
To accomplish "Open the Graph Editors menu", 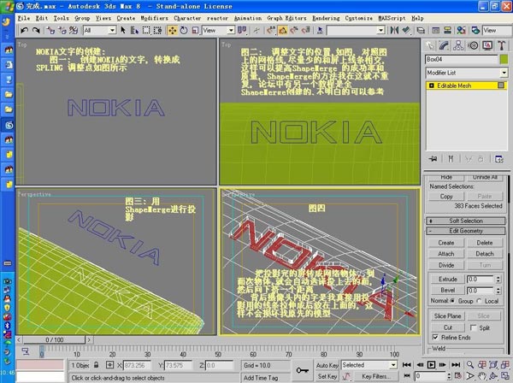I will tap(286, 18).
